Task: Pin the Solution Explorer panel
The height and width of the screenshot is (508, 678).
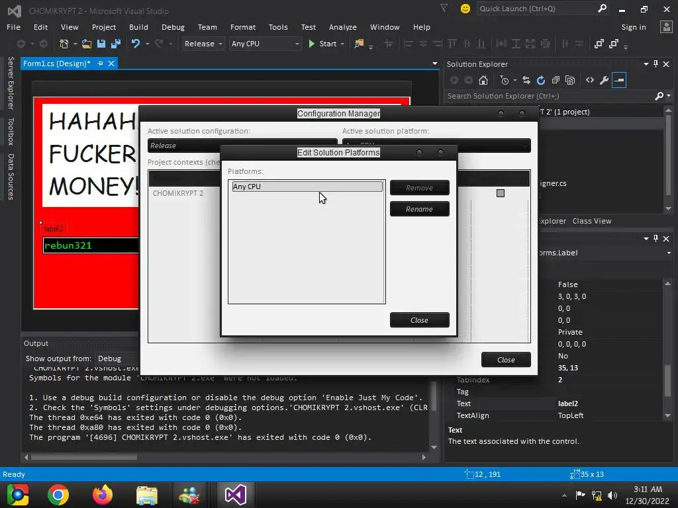Action: pos(656,64)
